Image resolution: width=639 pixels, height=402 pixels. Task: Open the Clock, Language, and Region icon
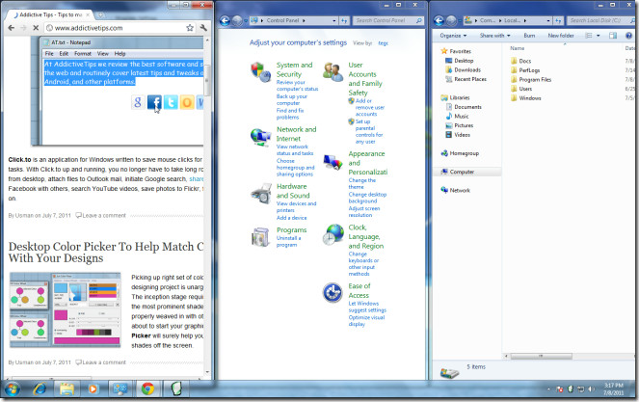click(333, 234)
